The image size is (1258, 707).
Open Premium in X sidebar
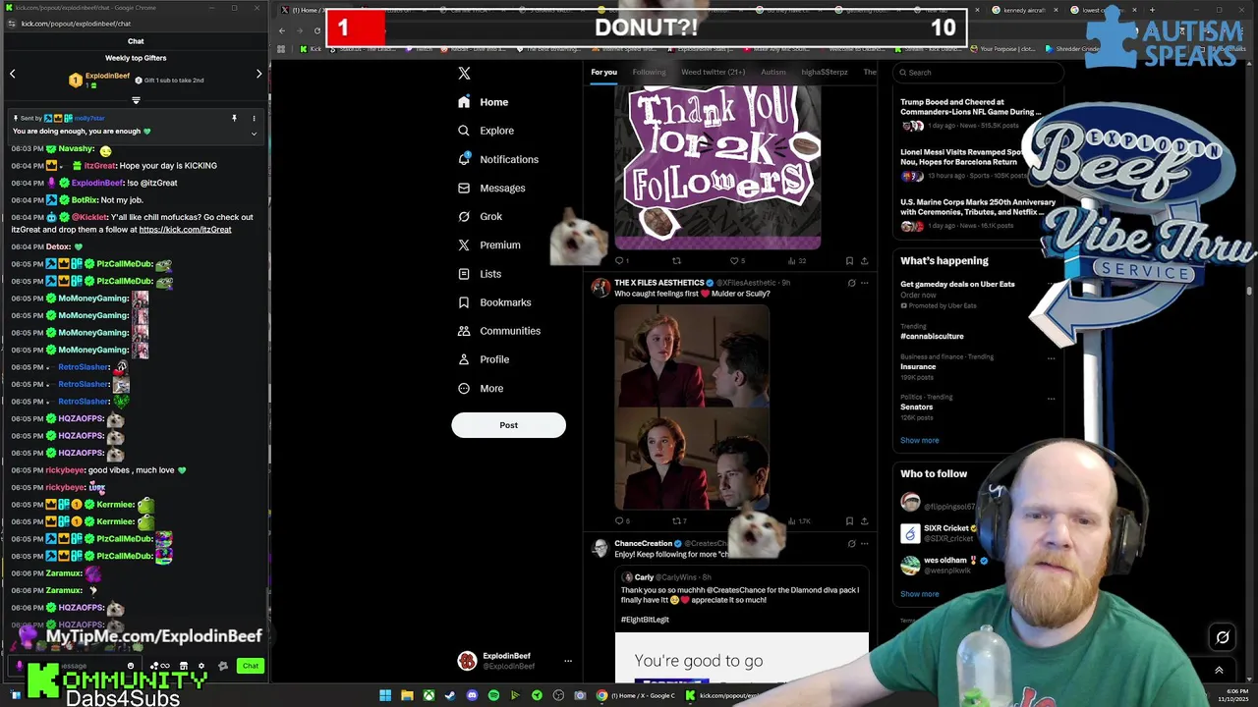coord(488,245)
